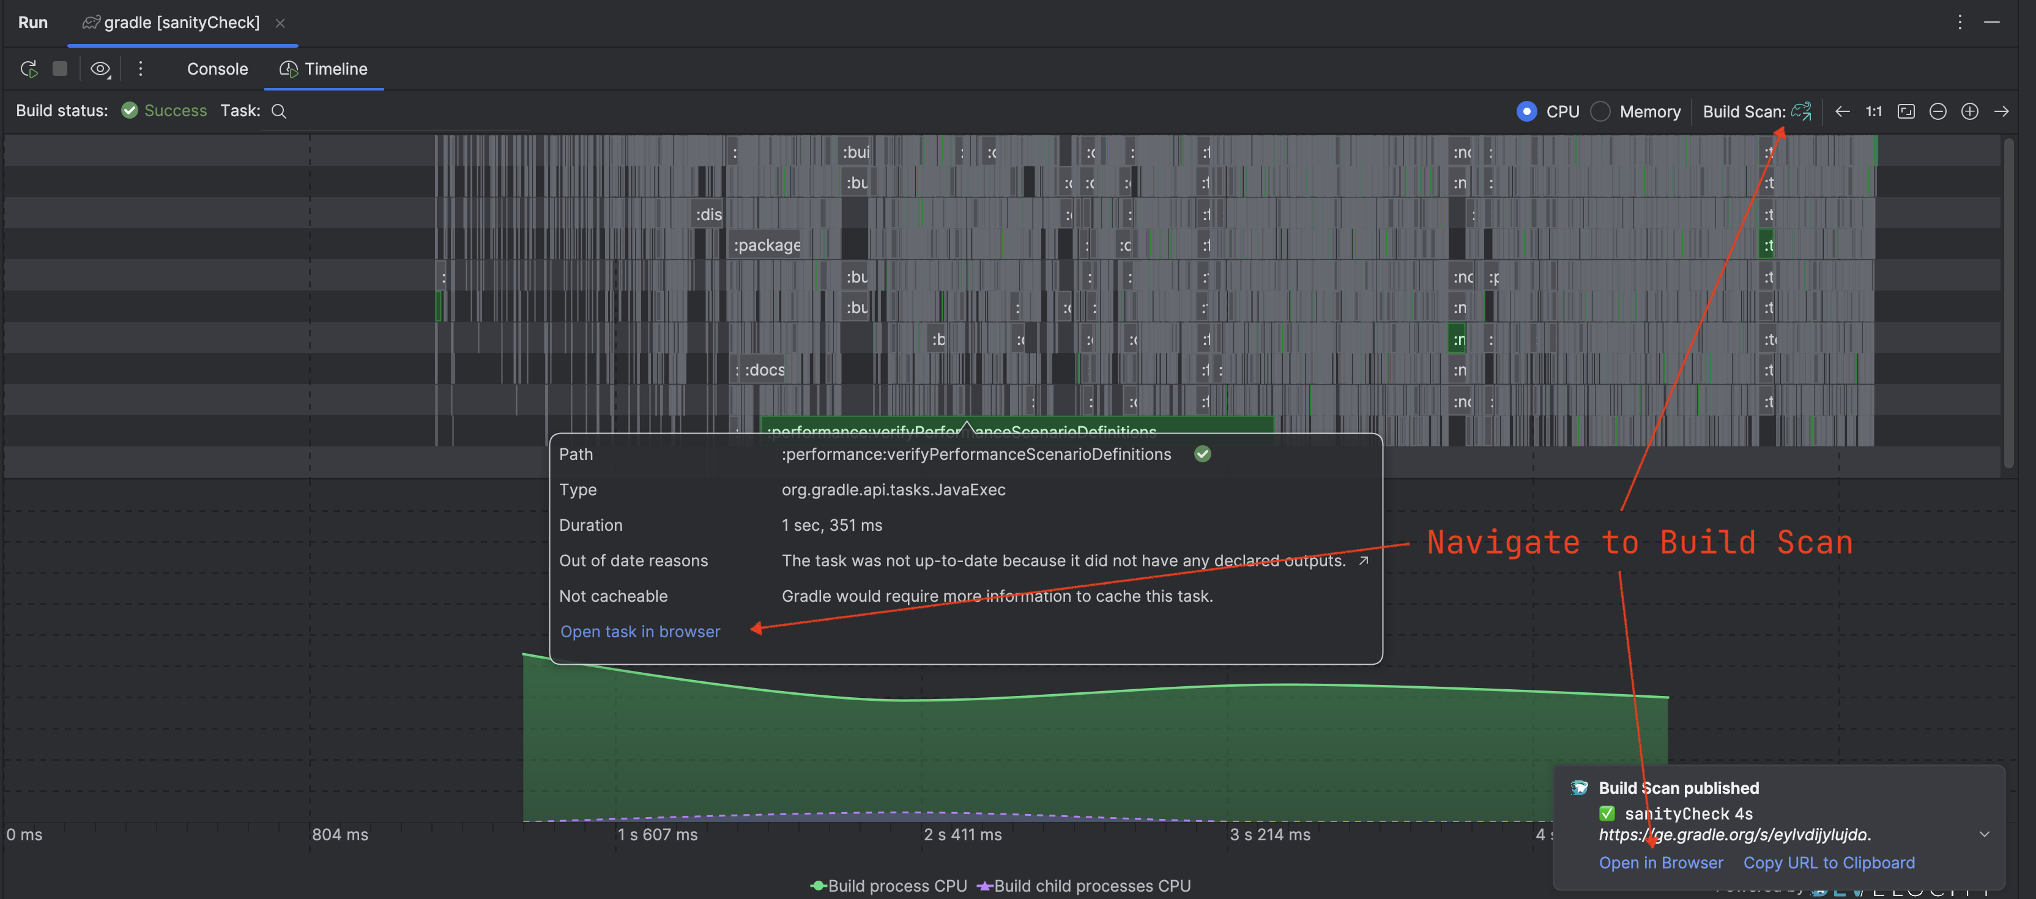Image resolution: width=2036 pixels, height=899 pixels.
Task: Click the zoom out minus icon
Action: click(x=1938, y=111)
